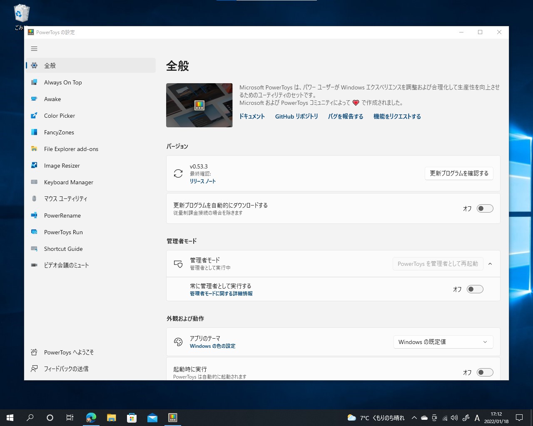Viewport: 533px width, 426px height.
Task: Open the アプリのテーマ dropdown (Windows の既定値)
Action: coord(443,342)
